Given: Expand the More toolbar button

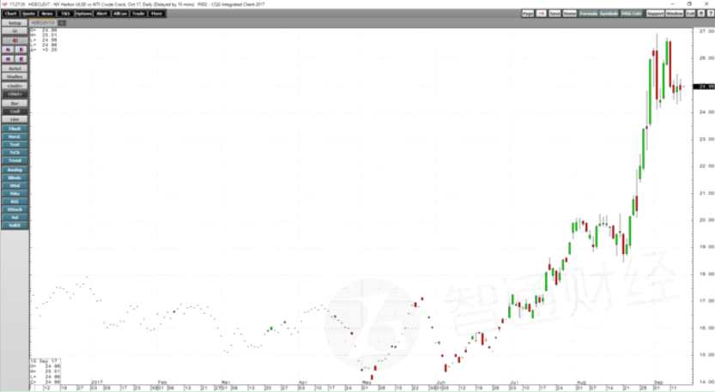Looking at the screenshot, I should coord(156,14).
